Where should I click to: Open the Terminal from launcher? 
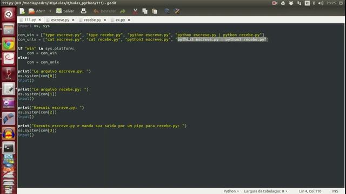pyautogui.click(x=9, y=148)
